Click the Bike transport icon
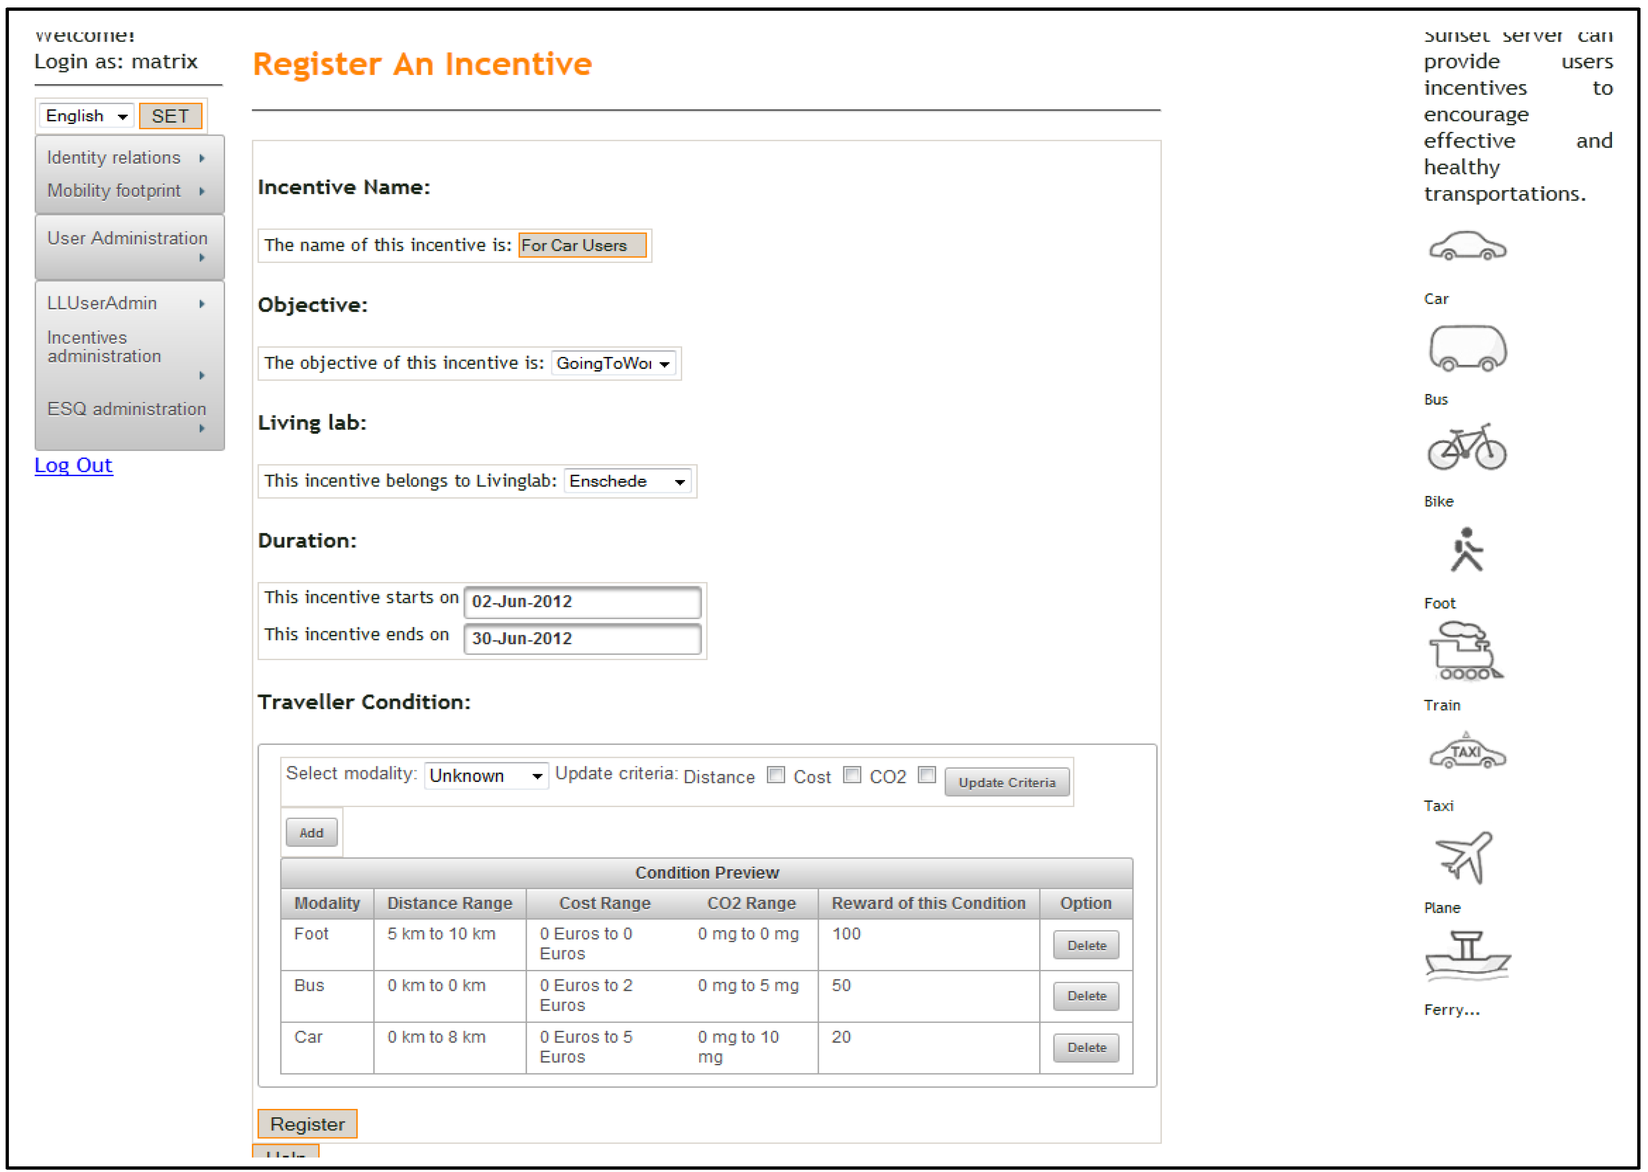The image size is (1648, 1172). click(x=1467, y=447)
